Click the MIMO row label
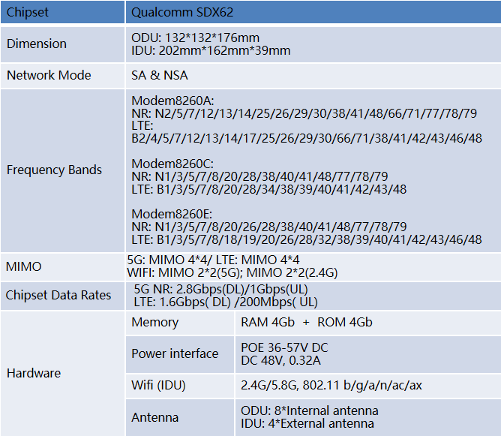This screenshot has width=501, height=436. (x=24, y=266)
